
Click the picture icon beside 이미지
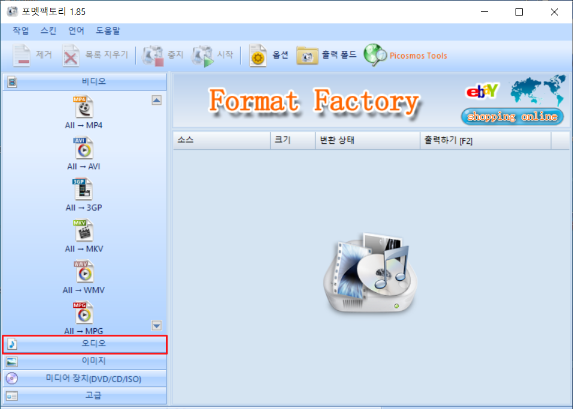pos(12,362)
